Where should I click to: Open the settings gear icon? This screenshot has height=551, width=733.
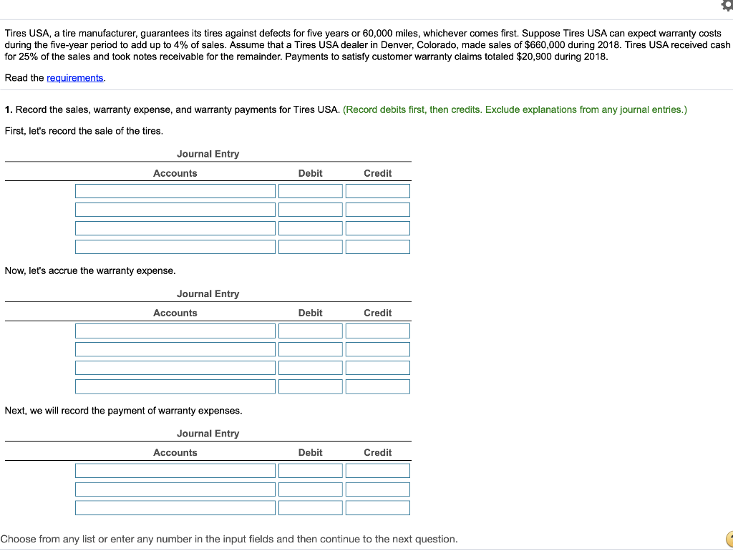727,7
